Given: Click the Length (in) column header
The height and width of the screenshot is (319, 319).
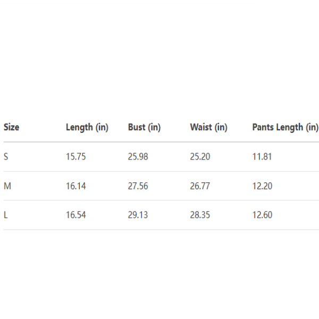Looking at the screenshot, I should 87,128.
